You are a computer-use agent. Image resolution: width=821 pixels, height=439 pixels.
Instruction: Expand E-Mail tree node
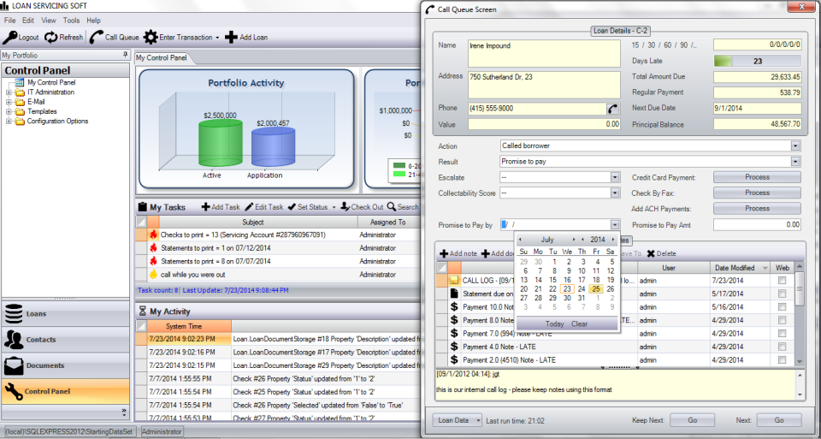coord(9,102)
